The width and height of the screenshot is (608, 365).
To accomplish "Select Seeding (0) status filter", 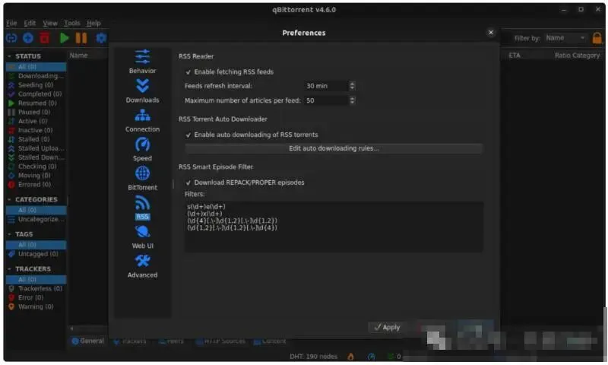I will point(36,85).
